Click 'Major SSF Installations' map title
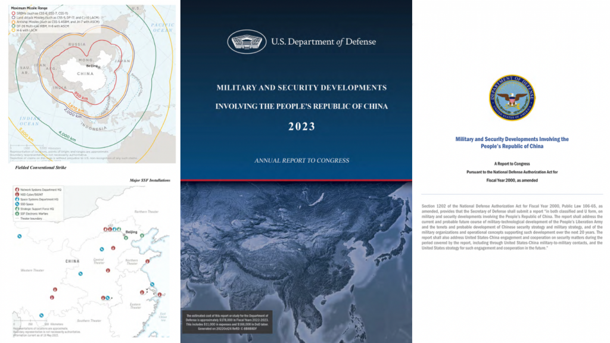 coord(150,180)
